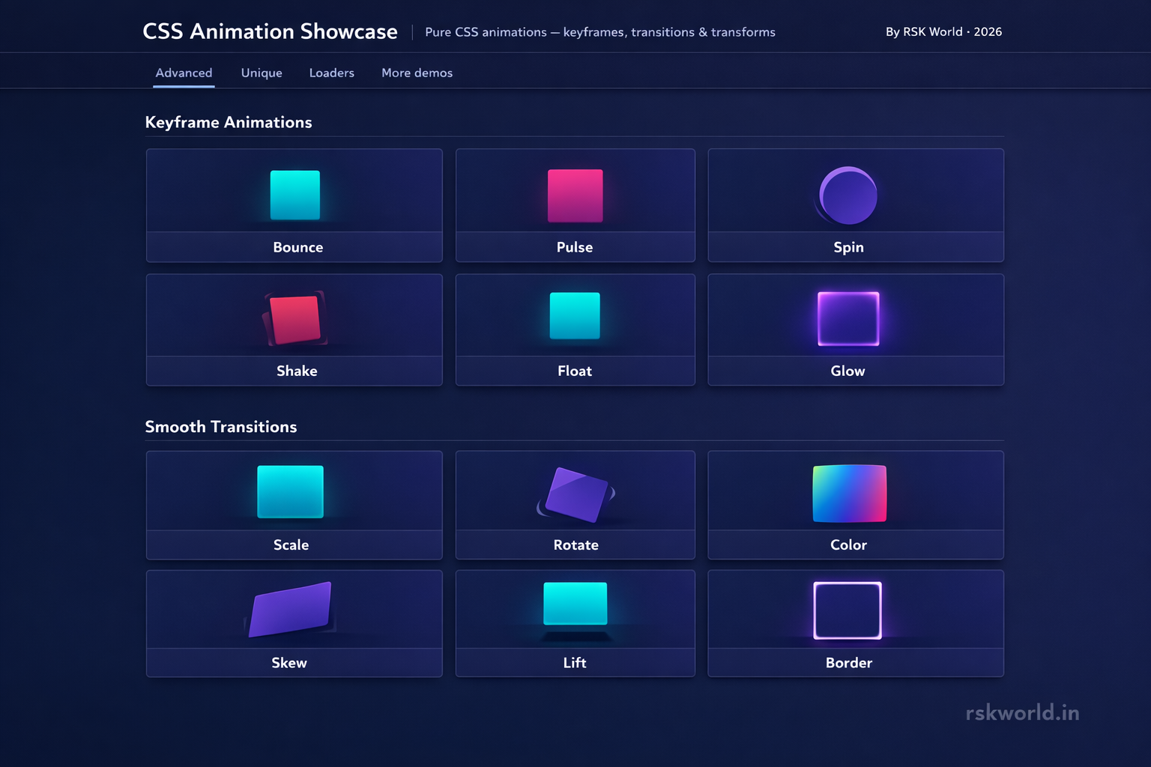
Task: Switch to the Unique tab
Action: coord(261,73)
